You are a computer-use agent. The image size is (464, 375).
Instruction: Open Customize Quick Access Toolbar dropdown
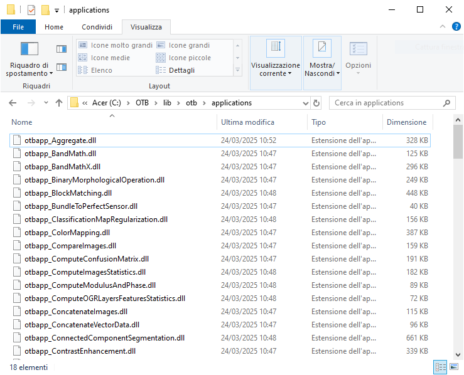point(57,11)
